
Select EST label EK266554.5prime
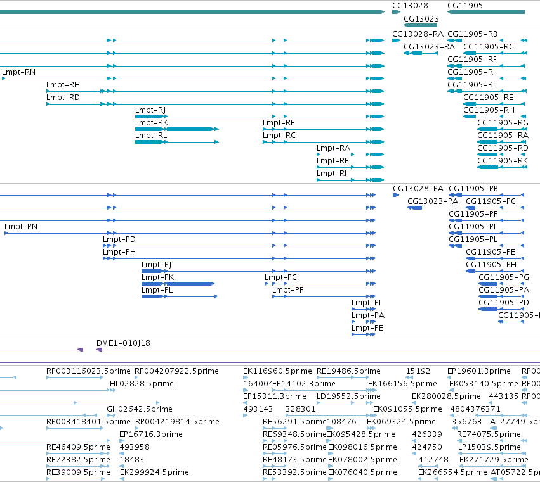click(x=452, y=472)
